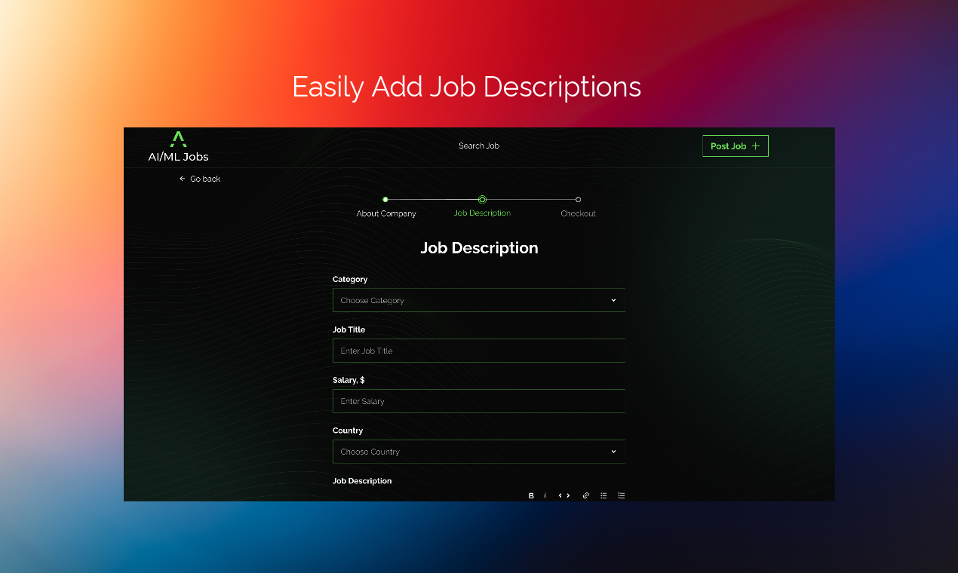Click the Checkout step circle

tap(578, 200)
